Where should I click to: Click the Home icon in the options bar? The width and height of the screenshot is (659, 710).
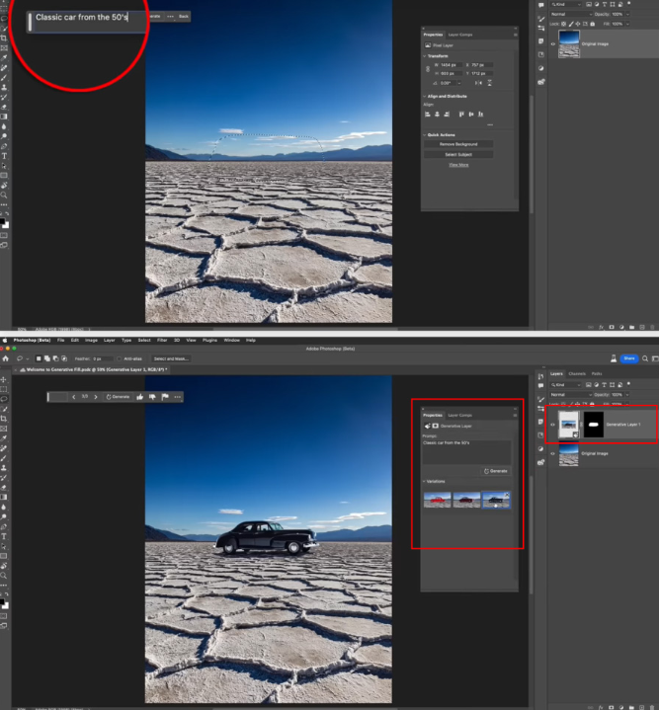6,358
